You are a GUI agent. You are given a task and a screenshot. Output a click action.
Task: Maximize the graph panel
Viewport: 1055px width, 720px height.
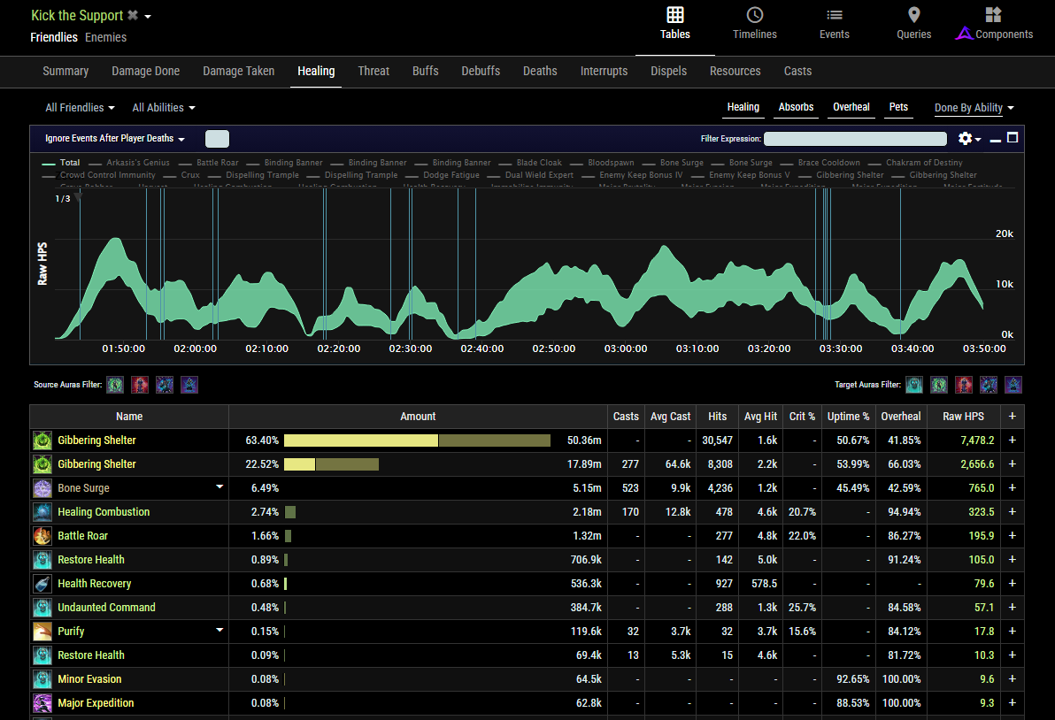tap(1012, 138)
